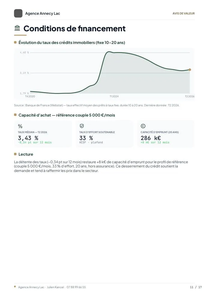The image size is (209, 296).
Task: Click the bullet beside the Évolution du taux heading
Action: coord(15,42)
